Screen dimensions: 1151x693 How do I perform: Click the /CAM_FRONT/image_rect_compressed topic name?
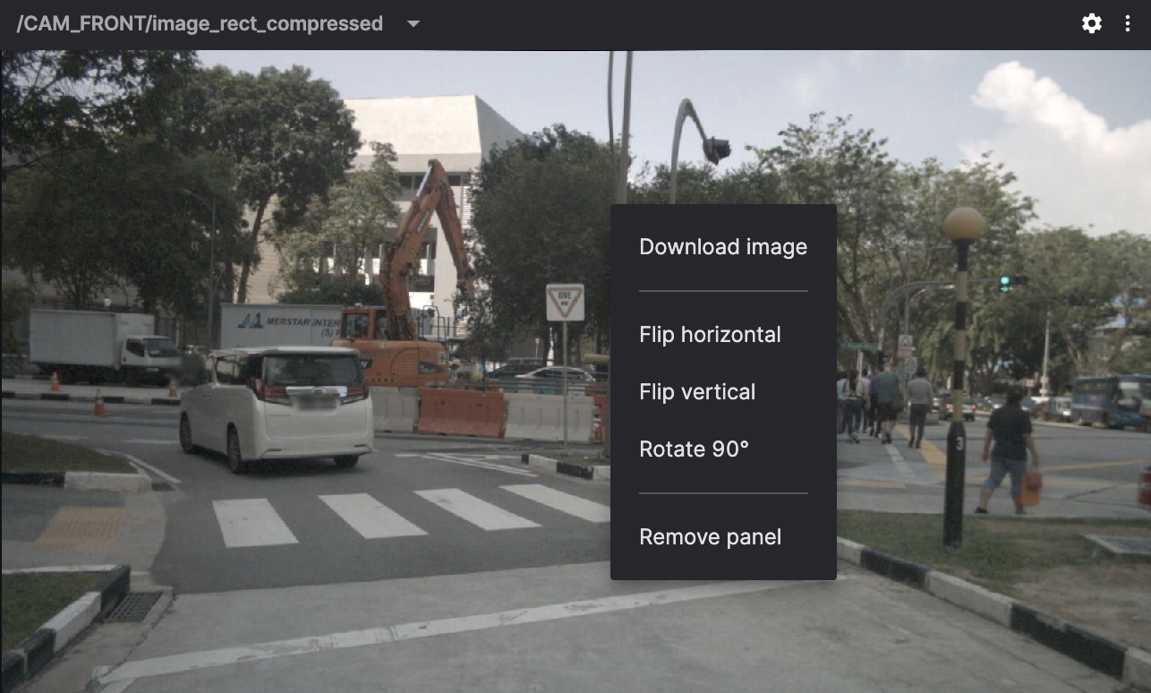pos(200,24)
